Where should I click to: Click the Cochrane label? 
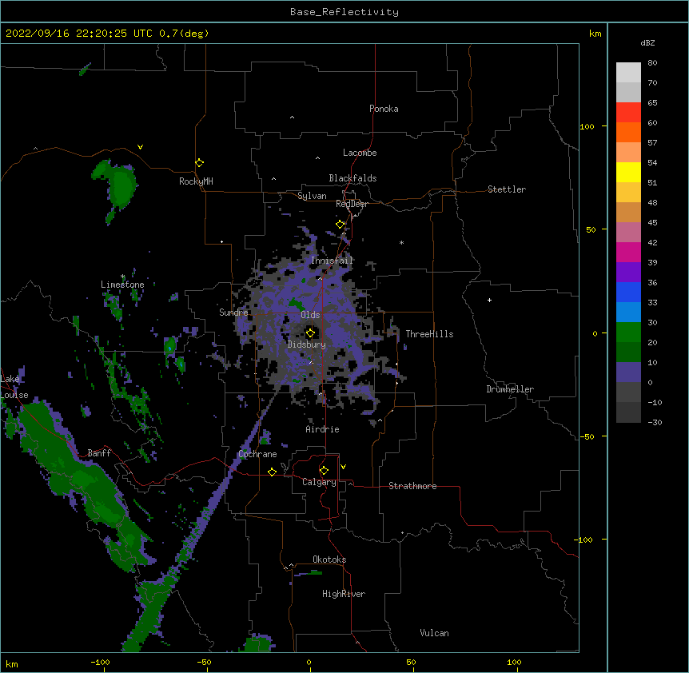coord(258,454)
